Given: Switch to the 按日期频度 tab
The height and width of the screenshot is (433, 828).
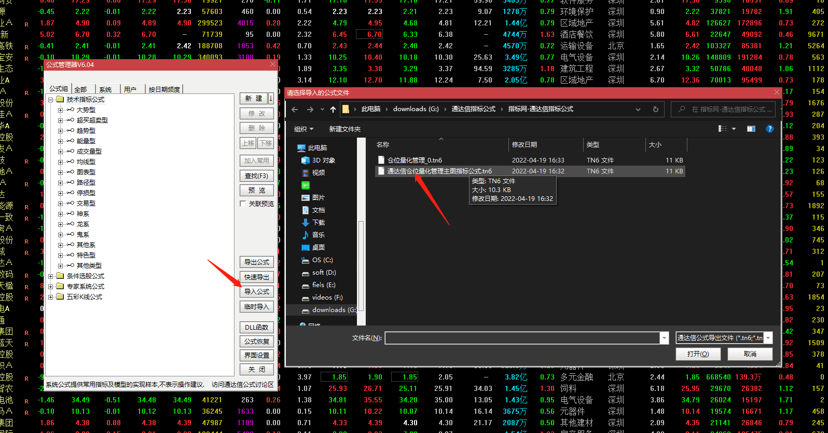Looking at the screenshot, I should (164, 89).
